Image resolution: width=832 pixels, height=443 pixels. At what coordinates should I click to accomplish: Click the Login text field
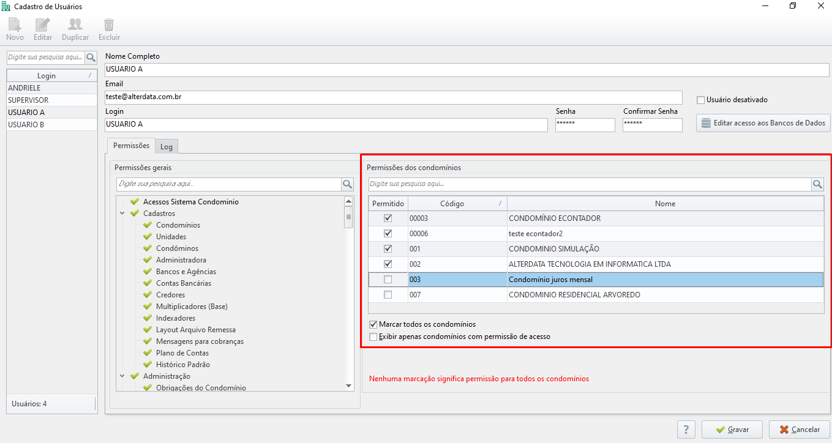click(x=326, y=125)
